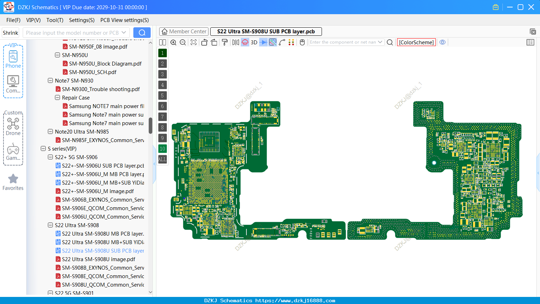The width and height of the screenshot is (540, 304).
Task: Open the Game console category
Action: [x=13, y=152]
